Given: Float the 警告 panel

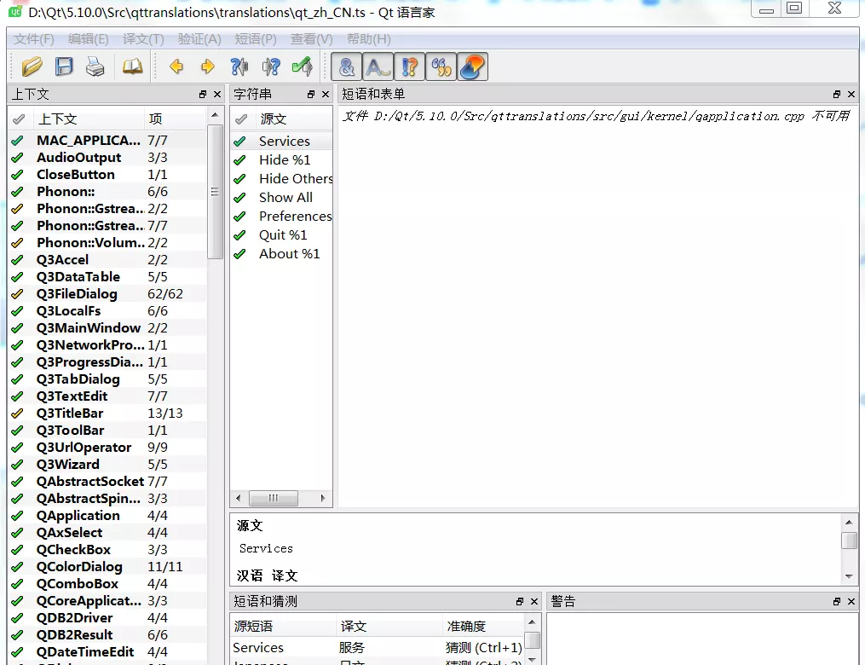Looking at the screenshot, I should (837, 602).
